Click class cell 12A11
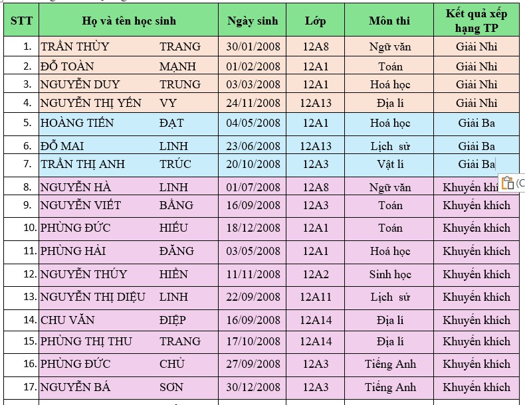Image resolution: width=525 pixels, height=405 pixels. coord(315,297)
